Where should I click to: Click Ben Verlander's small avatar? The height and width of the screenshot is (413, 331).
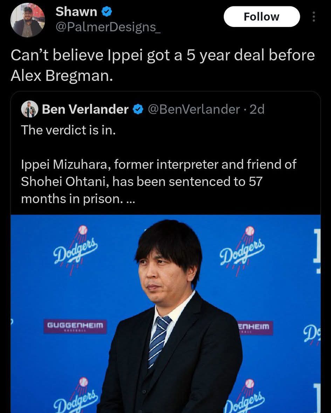pyautogui.click(x=29, y=109)
